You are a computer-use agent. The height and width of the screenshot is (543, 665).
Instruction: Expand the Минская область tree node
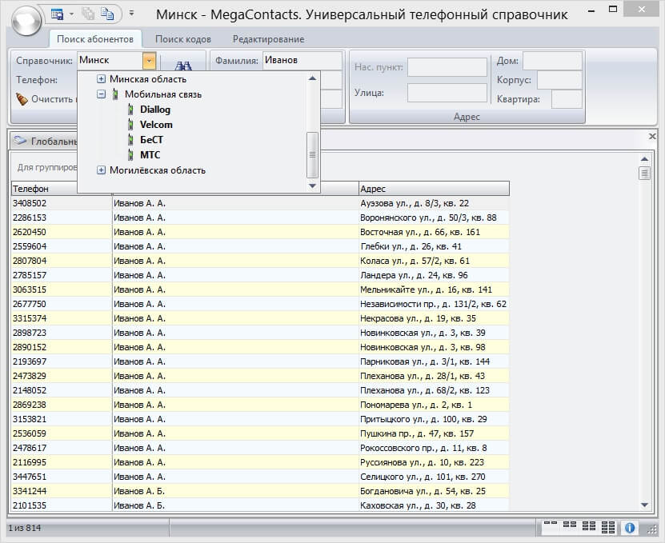click(x=101, y=79)
